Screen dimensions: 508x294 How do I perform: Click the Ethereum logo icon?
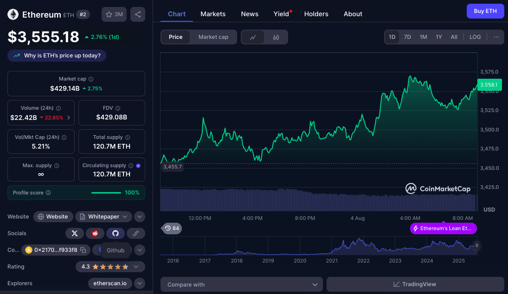tap(13, 14)
